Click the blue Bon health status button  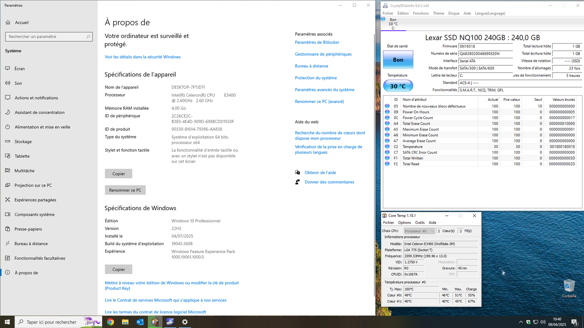click(x=398, y=60)
